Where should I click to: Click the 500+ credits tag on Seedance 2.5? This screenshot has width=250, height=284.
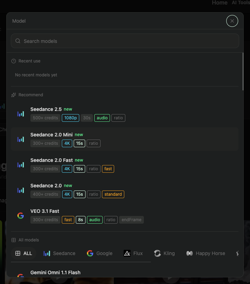tap(45, 118)
